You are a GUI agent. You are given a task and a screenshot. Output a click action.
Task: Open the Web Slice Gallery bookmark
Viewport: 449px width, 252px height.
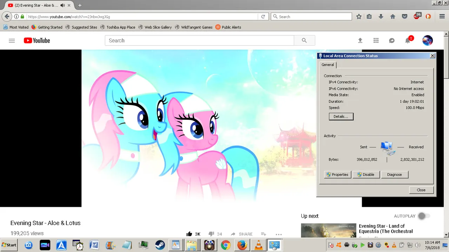(155, 27)
